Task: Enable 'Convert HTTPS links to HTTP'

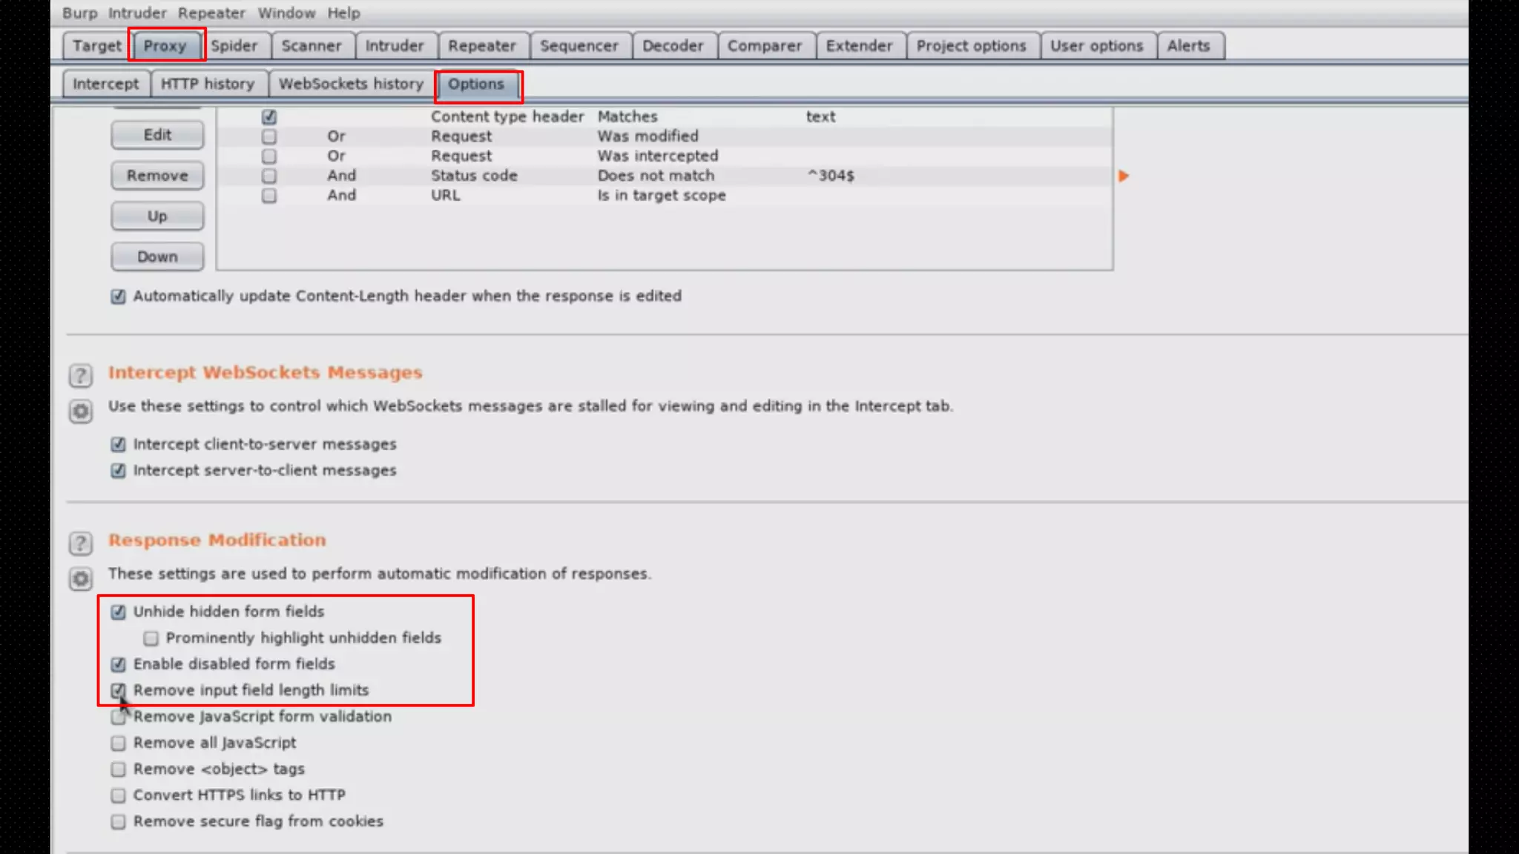Action: point(118,795)
